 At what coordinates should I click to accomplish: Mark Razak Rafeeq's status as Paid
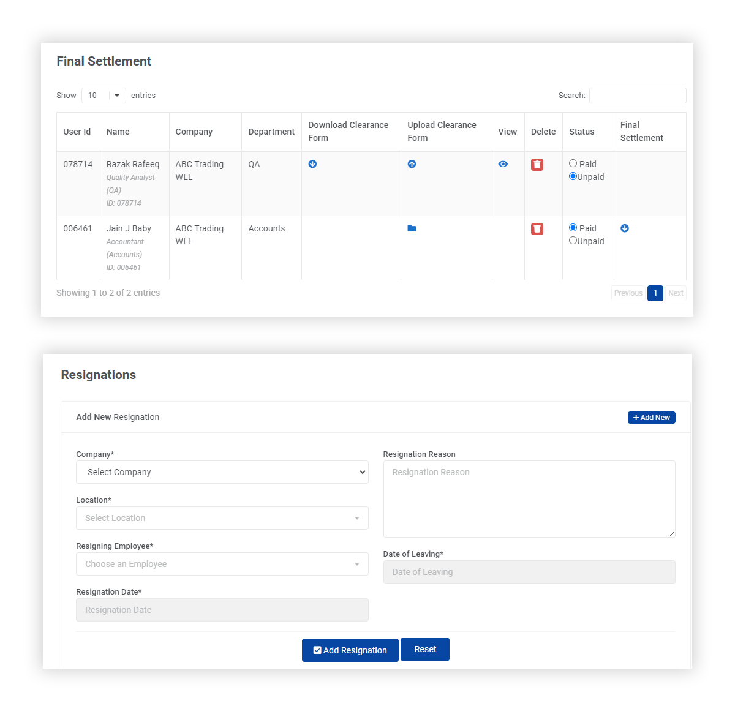[x=573, y=163]
